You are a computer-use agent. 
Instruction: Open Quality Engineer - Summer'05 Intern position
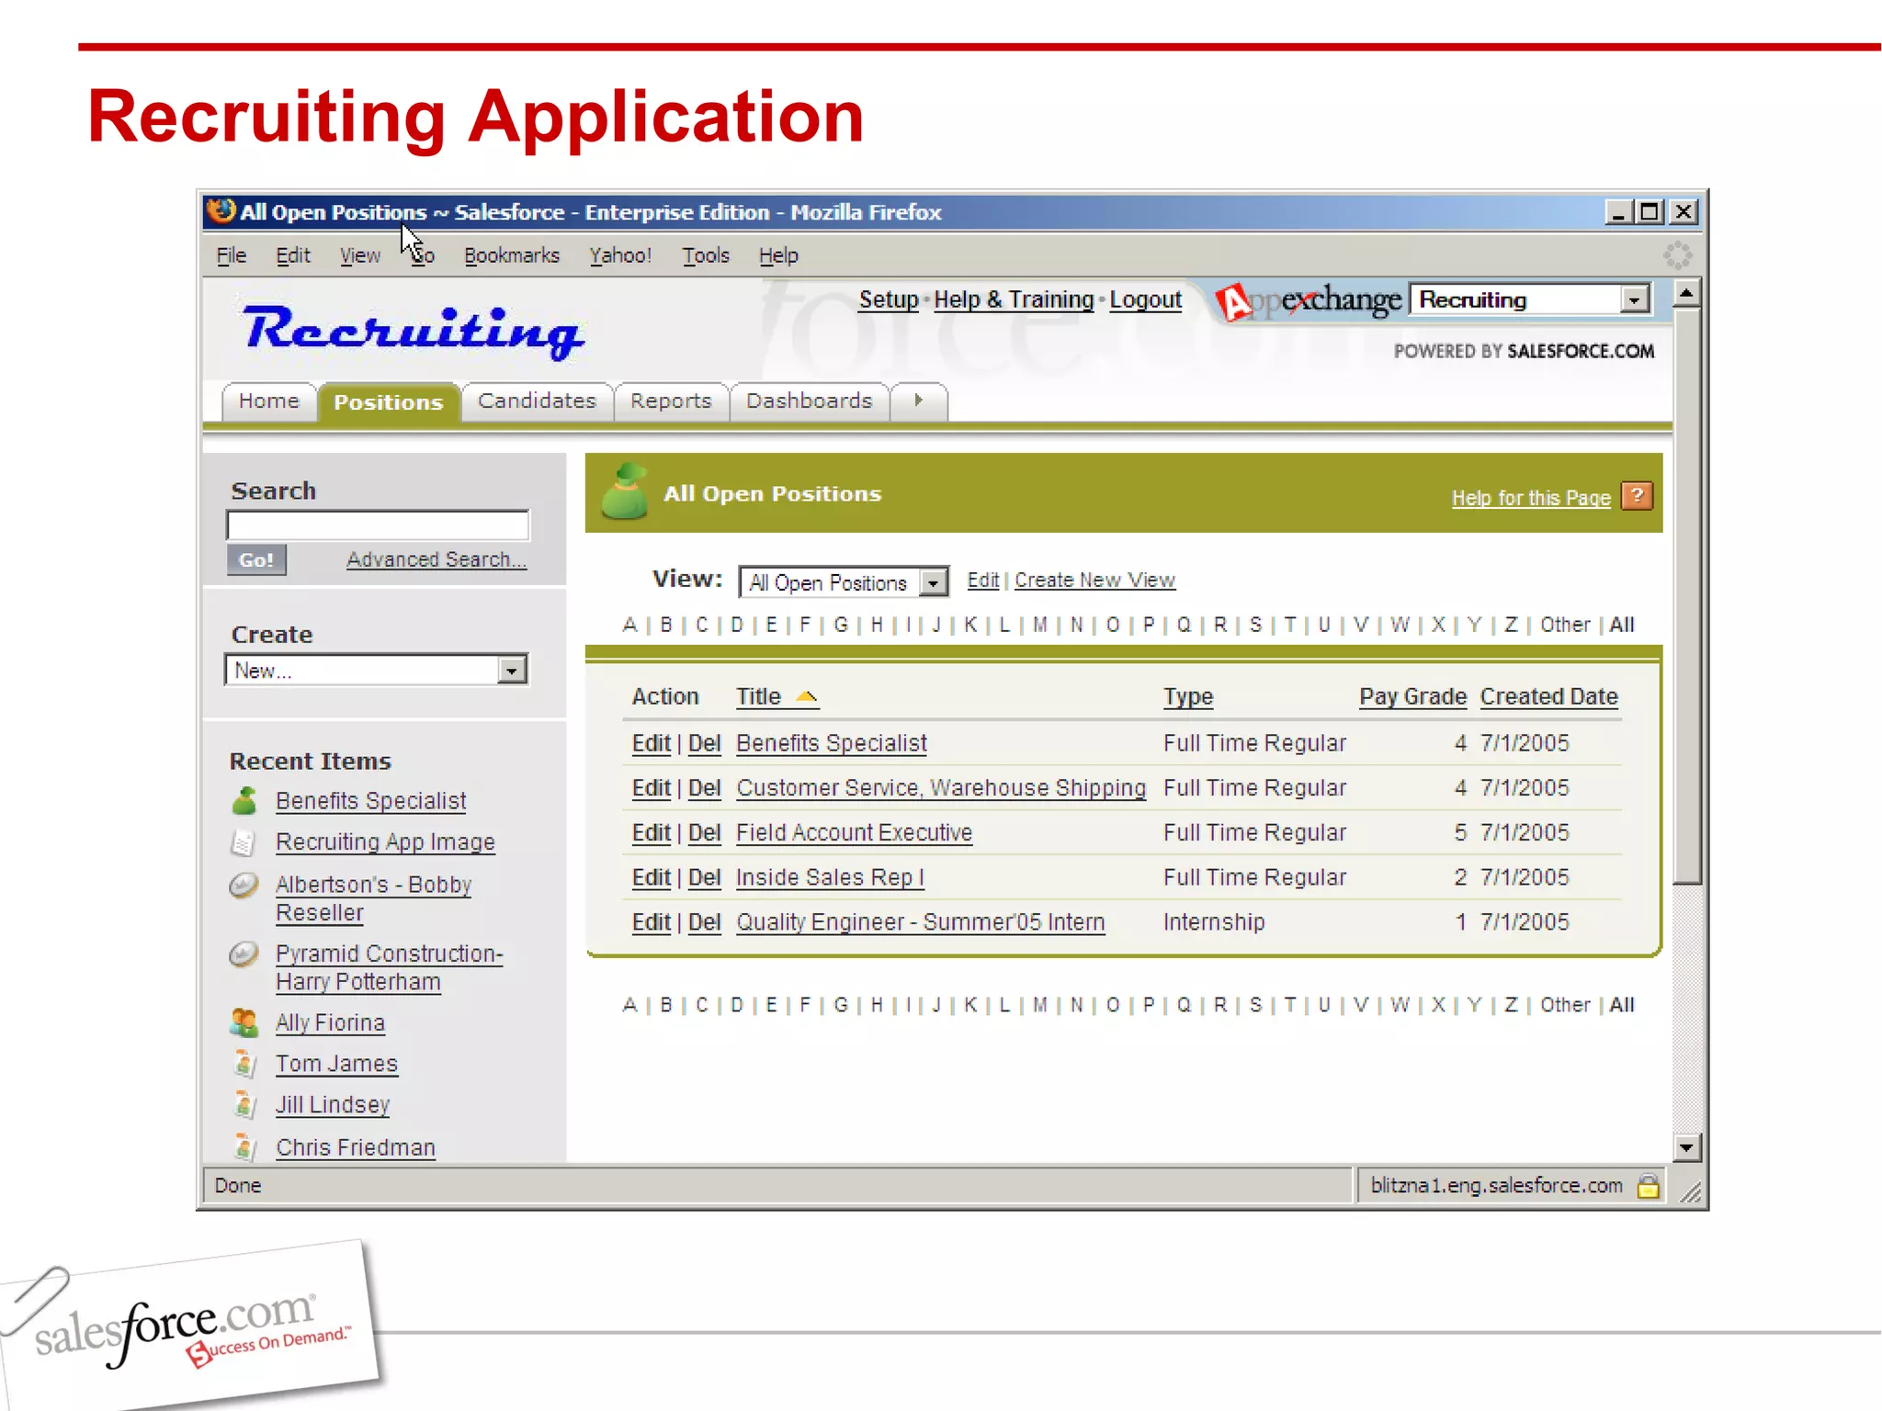tap(920, 922)
